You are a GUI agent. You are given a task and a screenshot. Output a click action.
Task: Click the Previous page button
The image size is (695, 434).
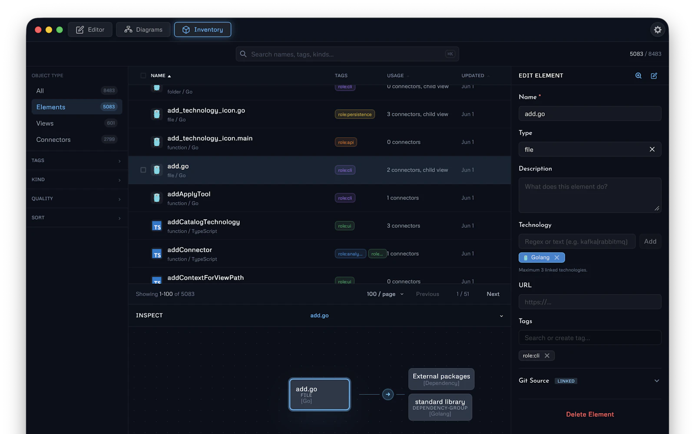pyautogui.click(x=427, y=294)
